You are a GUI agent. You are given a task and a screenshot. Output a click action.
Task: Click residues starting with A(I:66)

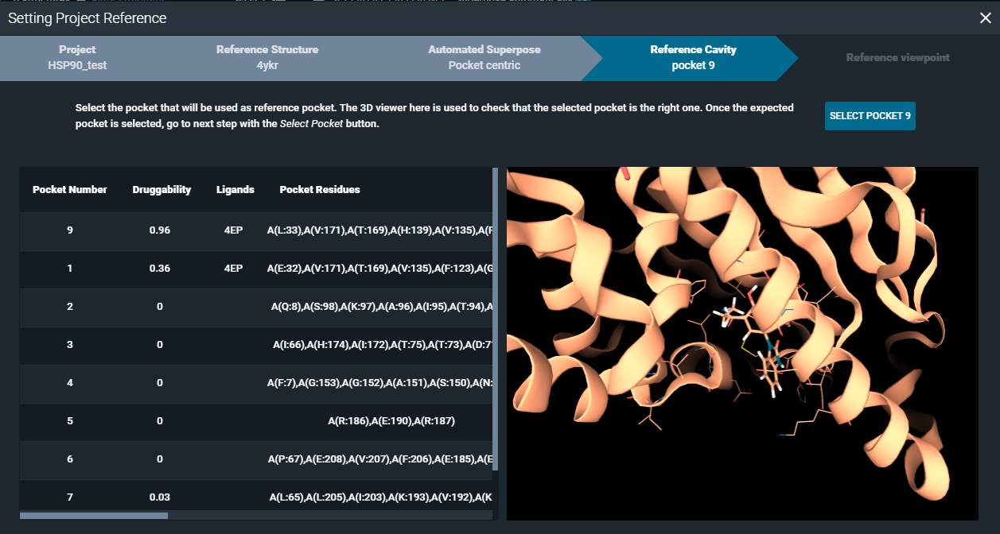tap(383, 345)
